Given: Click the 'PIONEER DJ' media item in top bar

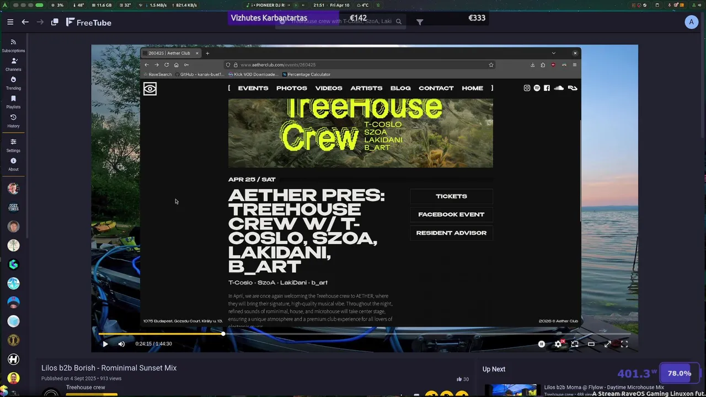Looking at the screenshot, I should click(x=267, y=5).
